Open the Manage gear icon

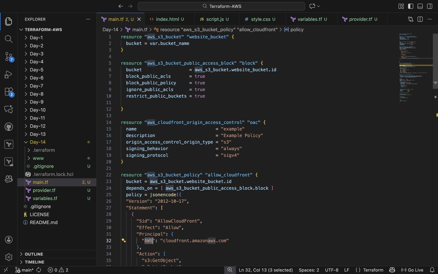8,257
